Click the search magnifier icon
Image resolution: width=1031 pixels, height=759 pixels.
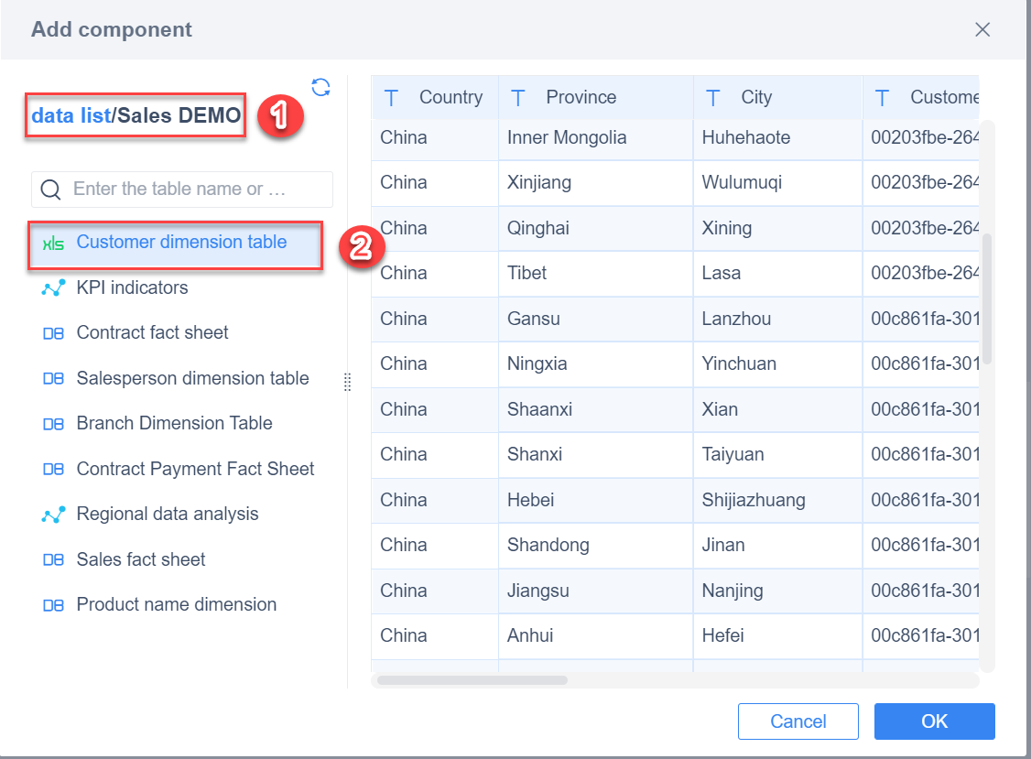point(50,190)
